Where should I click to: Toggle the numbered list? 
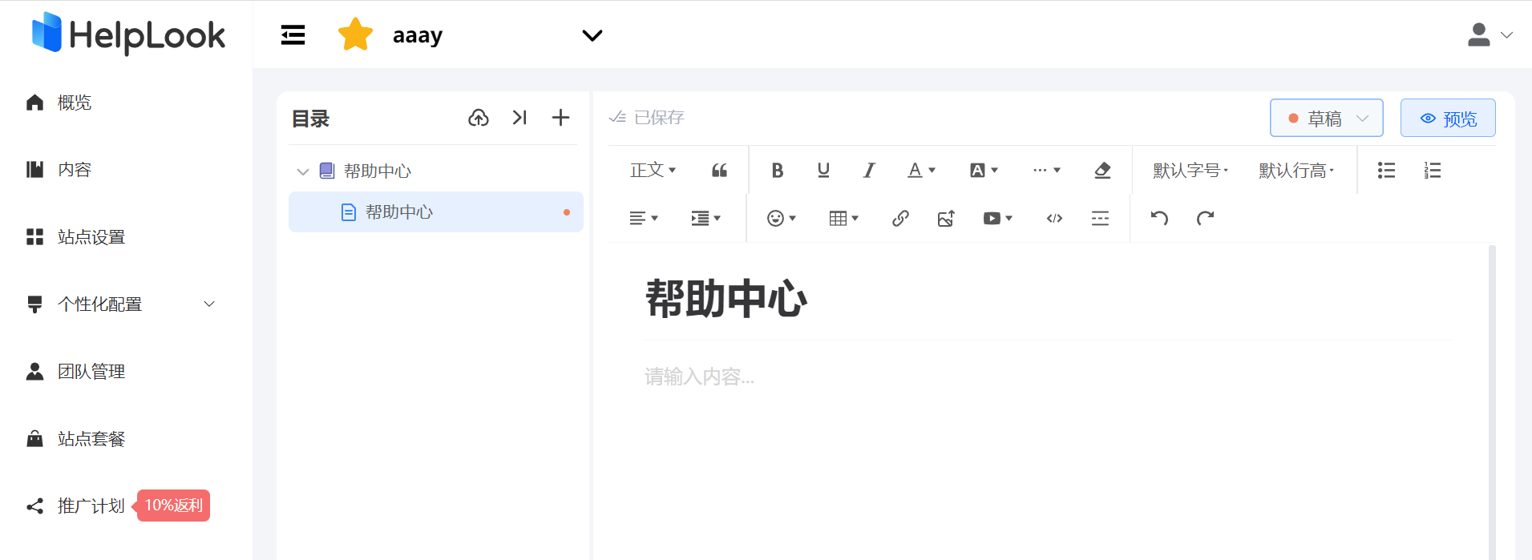(x=1433, y=171)
